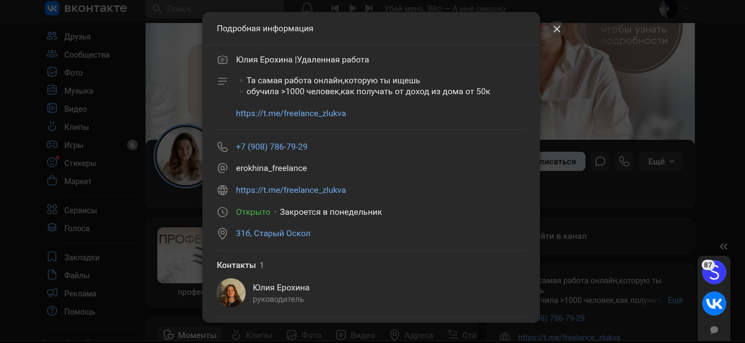
Task: Click phone number +7 (908) 786-79-29 in dialog
Action: coord(271,147)
